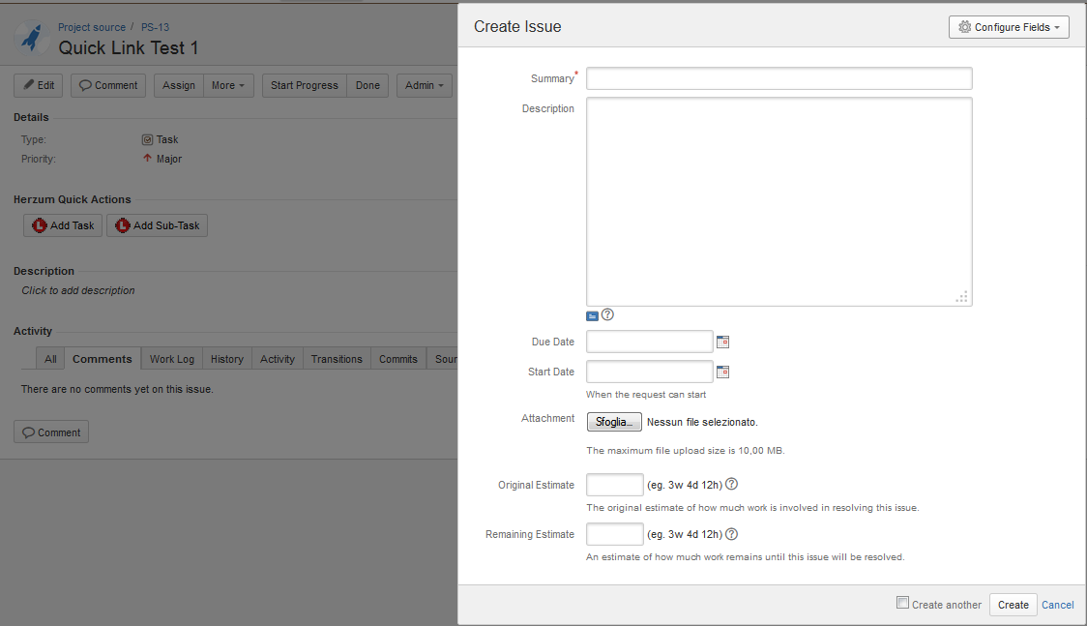This screenshot has width=1087, height=626.
Task: Click the Original Estimate help icon
Action: [731, 484]
